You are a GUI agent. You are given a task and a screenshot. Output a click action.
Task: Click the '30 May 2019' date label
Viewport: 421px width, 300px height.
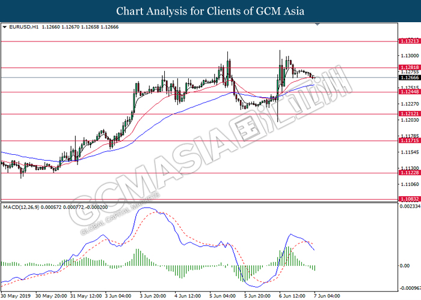point(16,296)
